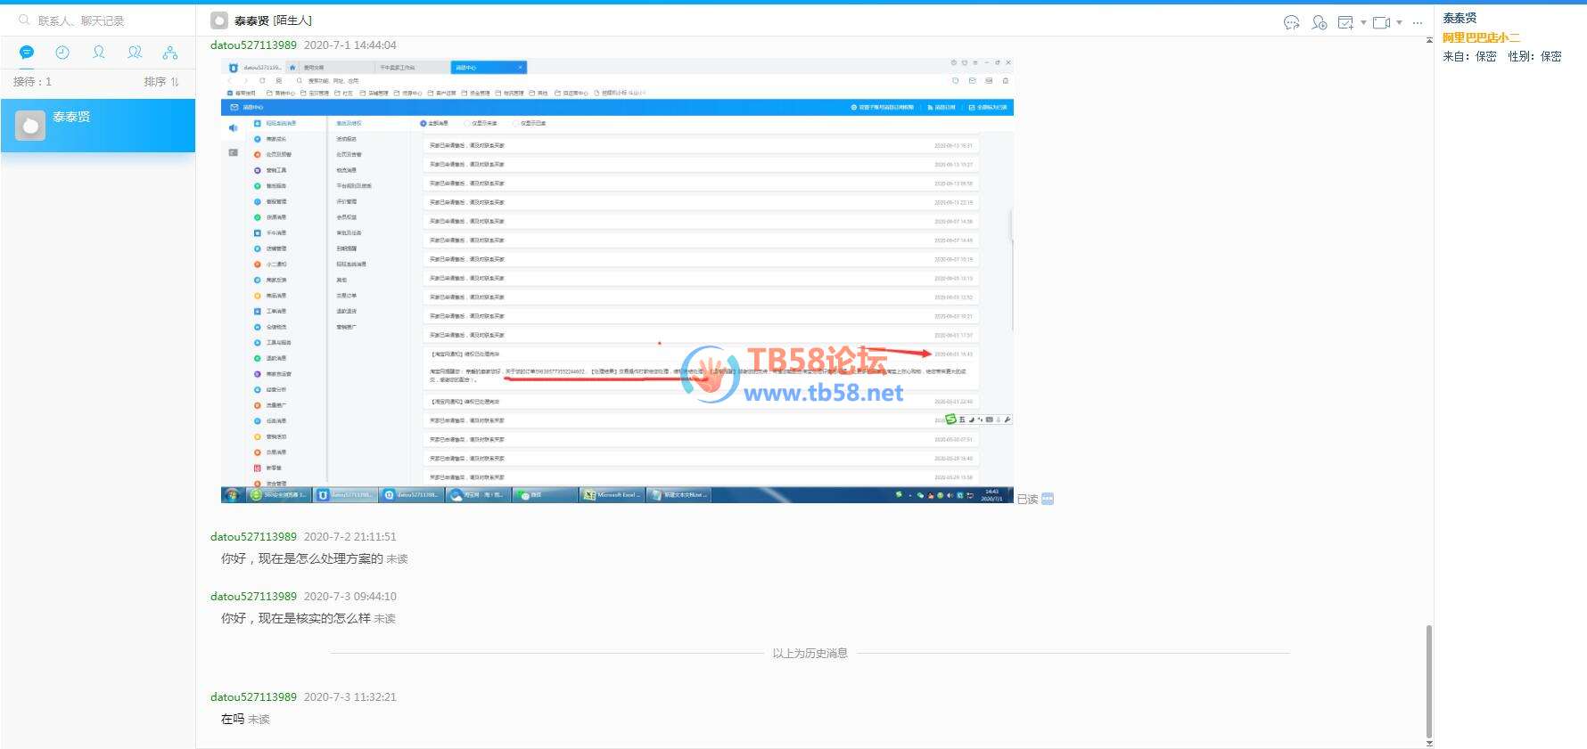The height and width of the screenshot is (749, 1587).
Task: Open the active conversations chat-bubble tab
Action: (x=27, y=53)
